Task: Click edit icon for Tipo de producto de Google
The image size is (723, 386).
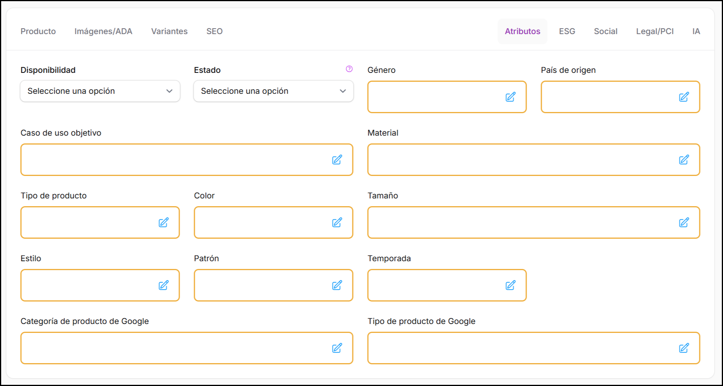Action: click(x=684, y=348)
